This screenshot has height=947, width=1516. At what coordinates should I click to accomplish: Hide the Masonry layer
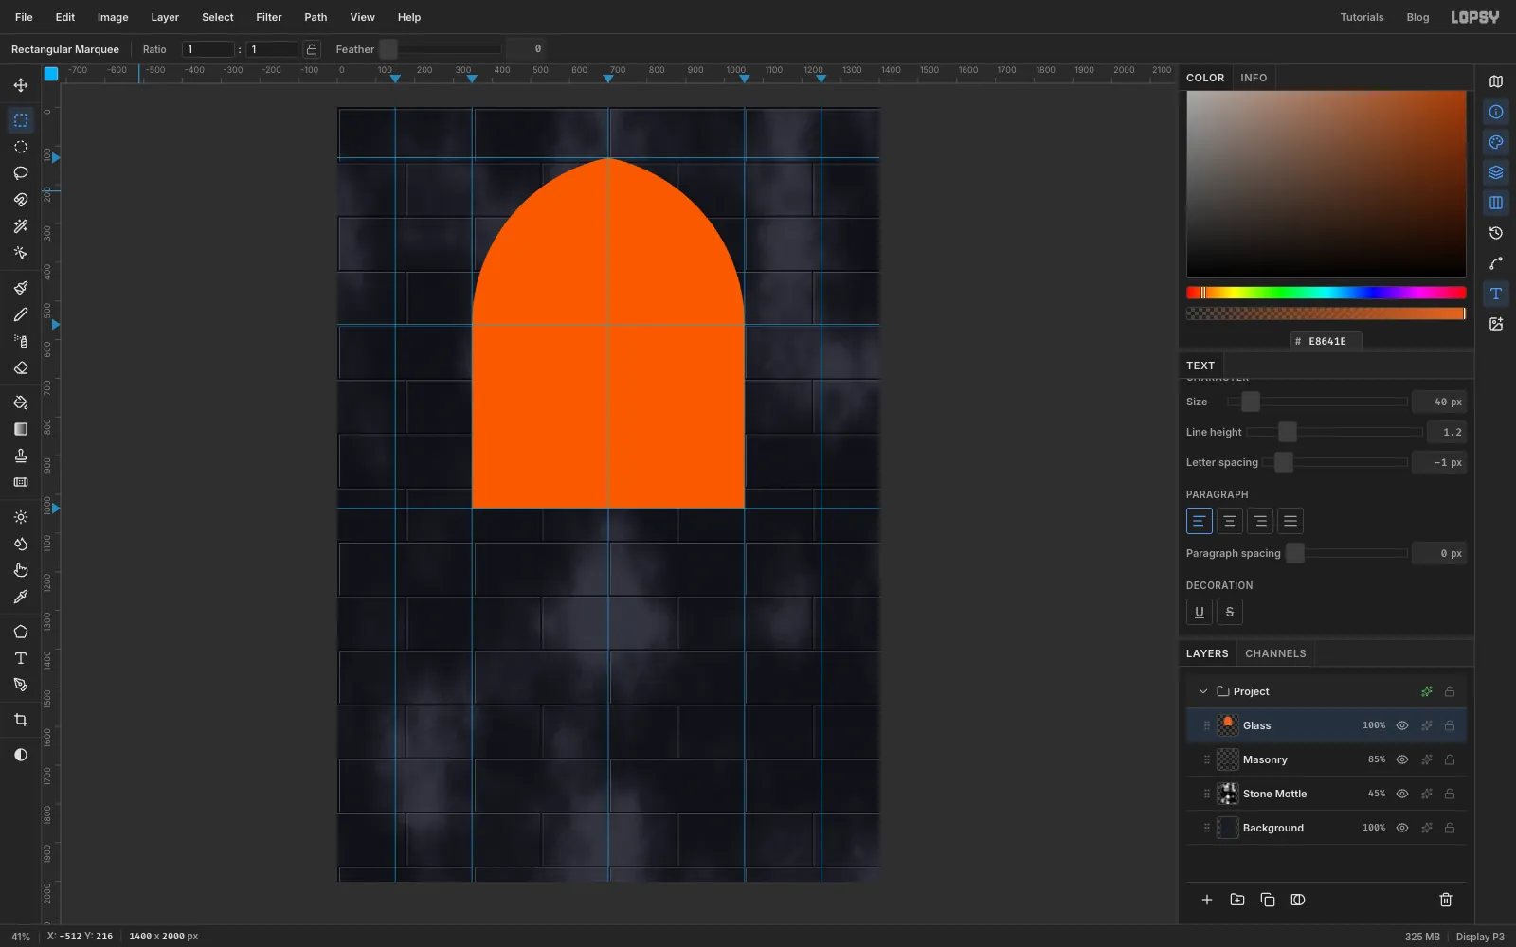[x=1402, y=759]
